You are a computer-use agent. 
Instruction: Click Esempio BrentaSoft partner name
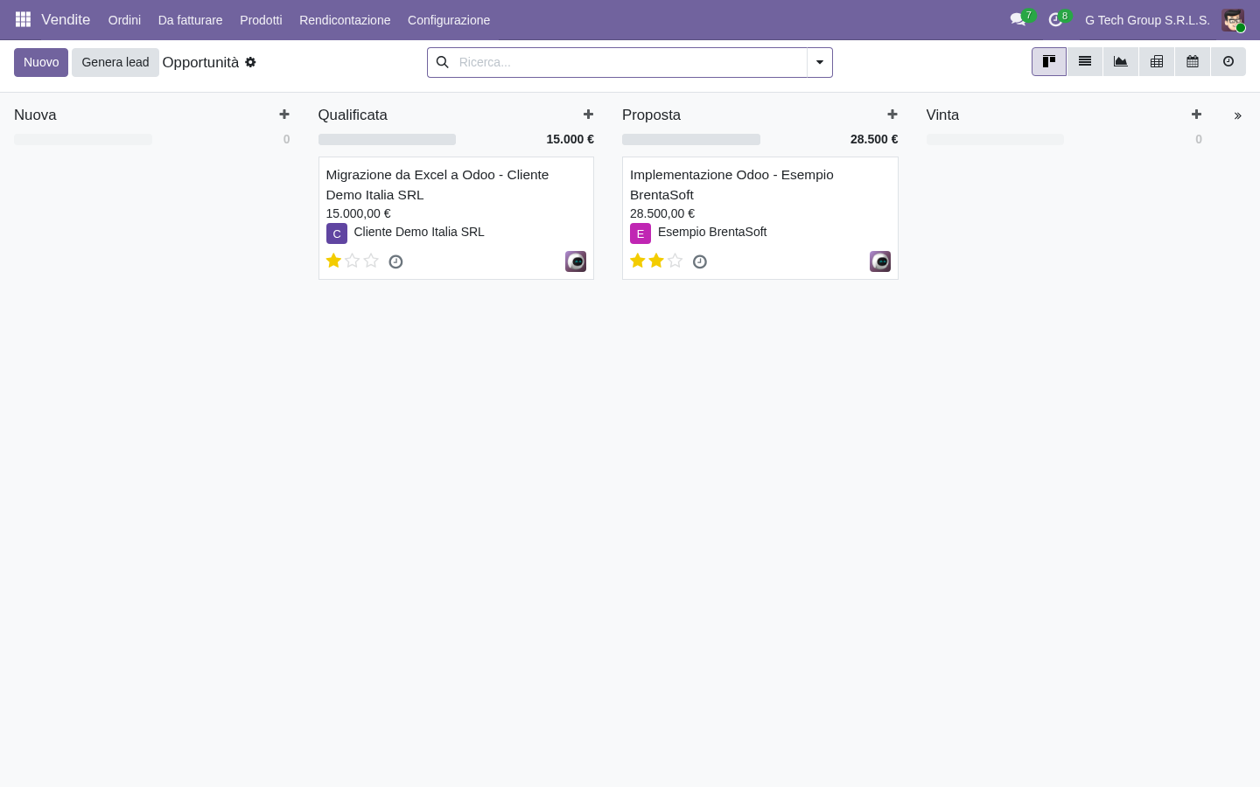click(x=712, y=232)
